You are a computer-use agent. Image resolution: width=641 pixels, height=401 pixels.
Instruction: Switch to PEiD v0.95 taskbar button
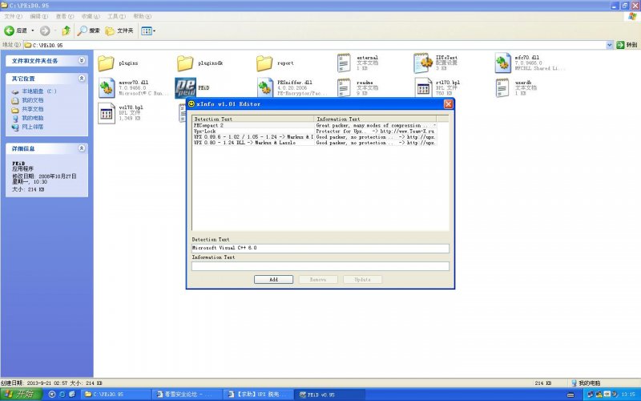pos(330,395)
